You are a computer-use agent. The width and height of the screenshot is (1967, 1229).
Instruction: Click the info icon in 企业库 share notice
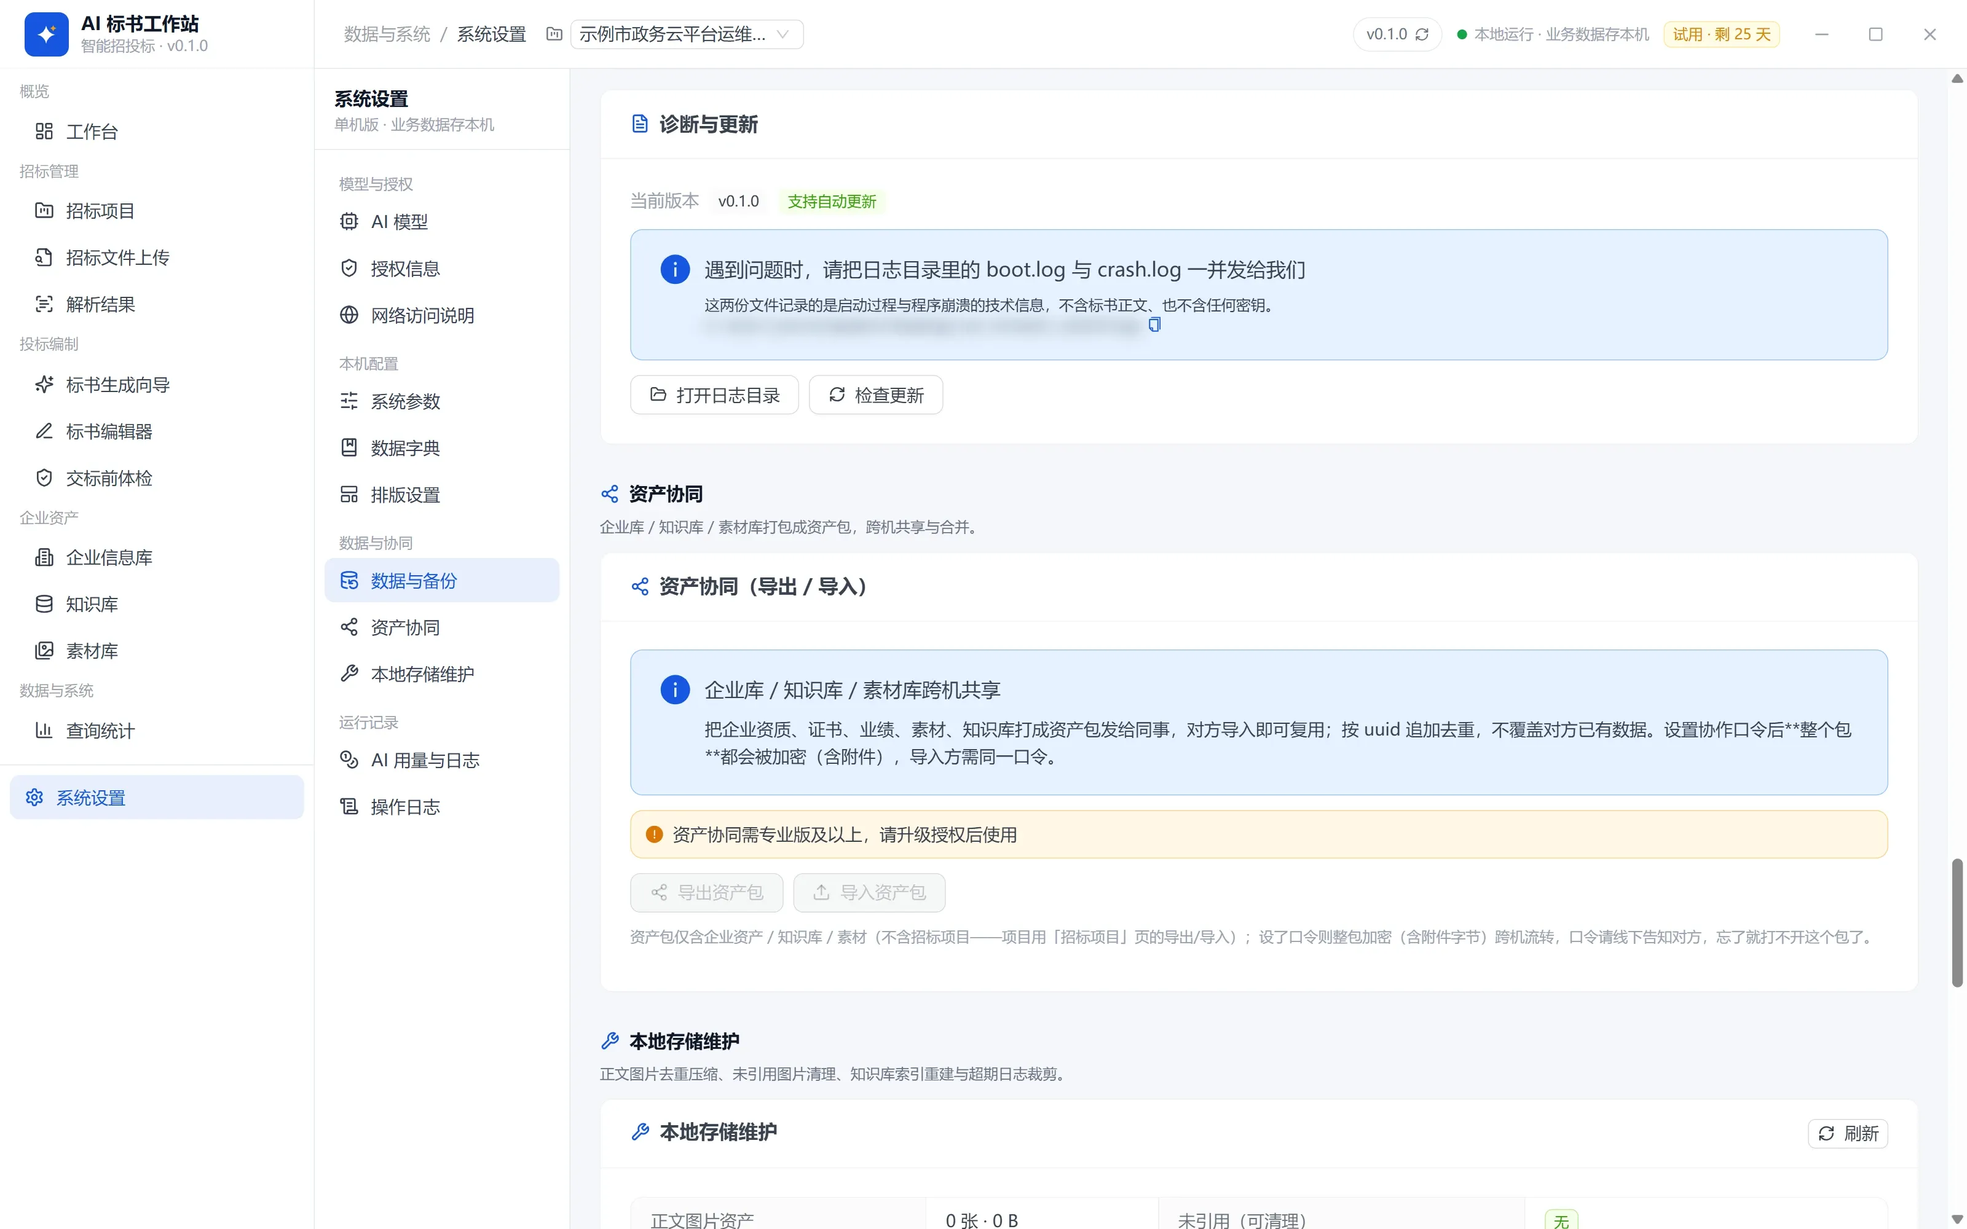click(x=675, y=689)
